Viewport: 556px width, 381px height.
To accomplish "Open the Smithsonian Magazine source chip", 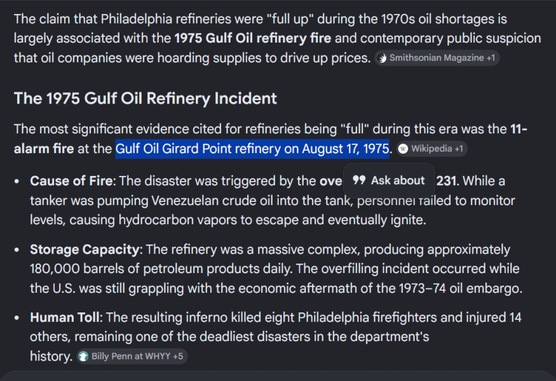I will pos(437,58).
